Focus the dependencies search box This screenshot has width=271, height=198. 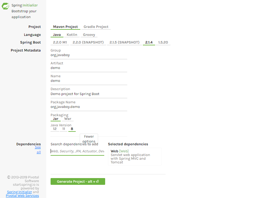click(x=78, y=151)
